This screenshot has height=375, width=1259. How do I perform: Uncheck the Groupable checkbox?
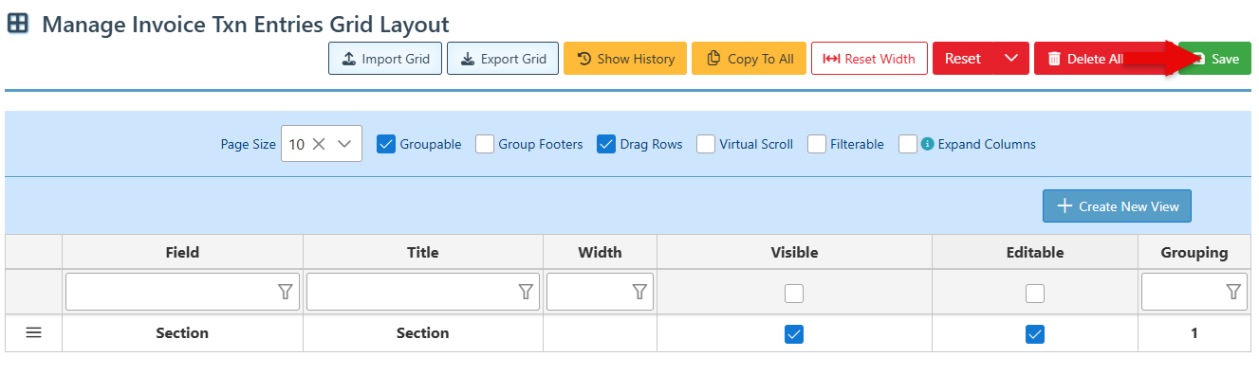point(386,144)
